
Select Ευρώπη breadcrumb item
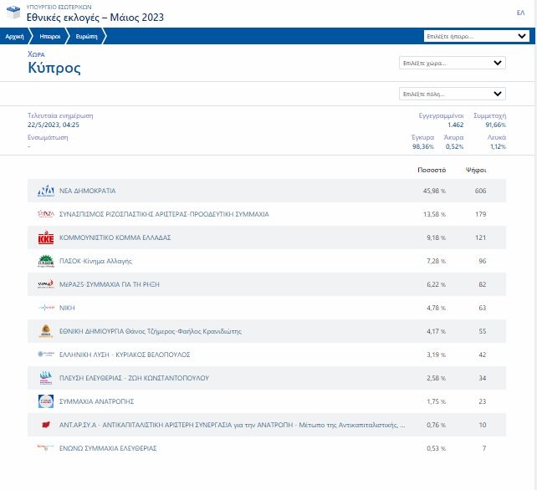[x=87, y=36]
